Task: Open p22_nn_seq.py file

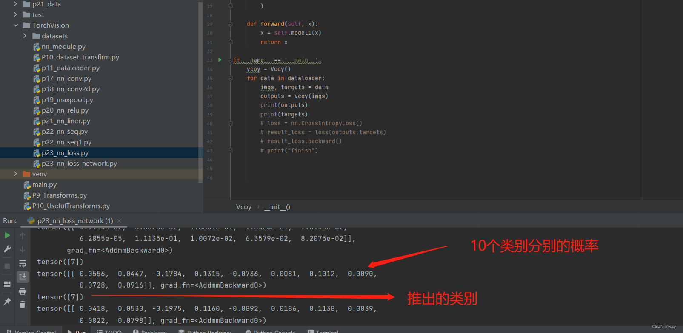Action: coord(65,131)
